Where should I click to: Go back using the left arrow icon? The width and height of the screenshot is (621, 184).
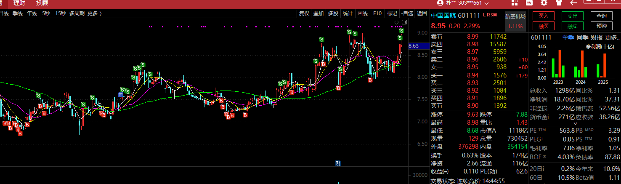tap(573, 3)
